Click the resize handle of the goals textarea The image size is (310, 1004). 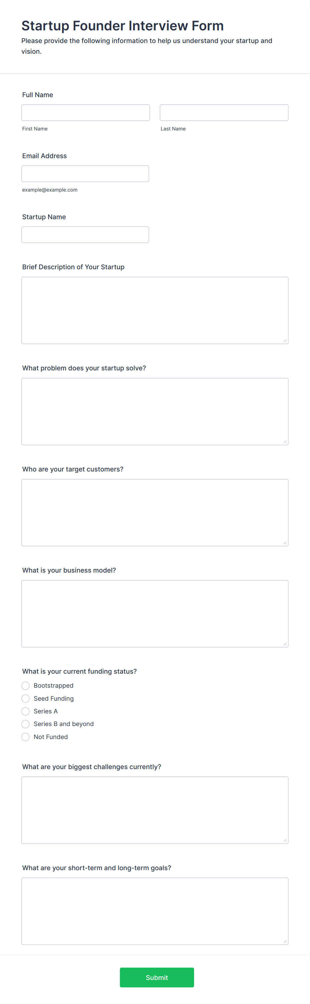285,941
